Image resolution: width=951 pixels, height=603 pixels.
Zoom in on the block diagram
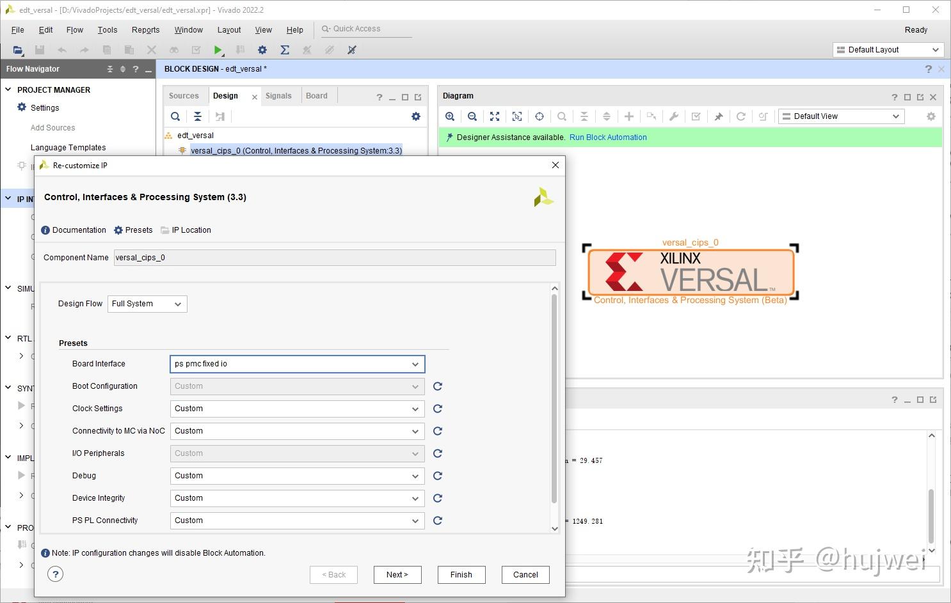point(450,116)
